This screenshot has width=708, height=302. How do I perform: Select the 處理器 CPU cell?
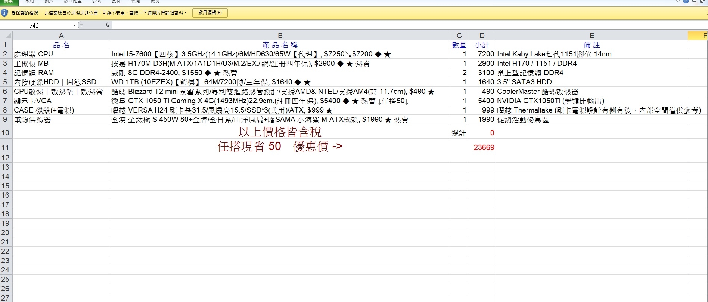click(x=61, y=54)
